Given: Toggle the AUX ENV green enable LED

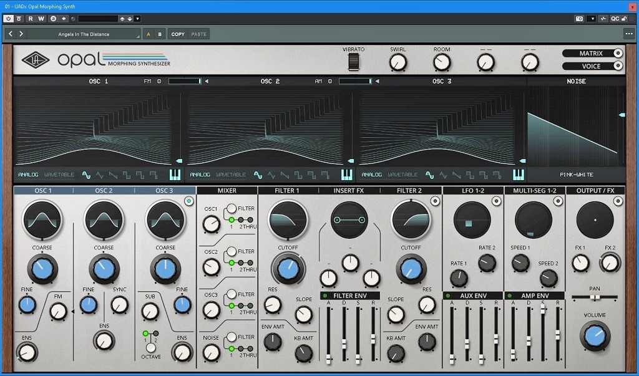Looking at the screenshot, I should [x=448, y=296].
